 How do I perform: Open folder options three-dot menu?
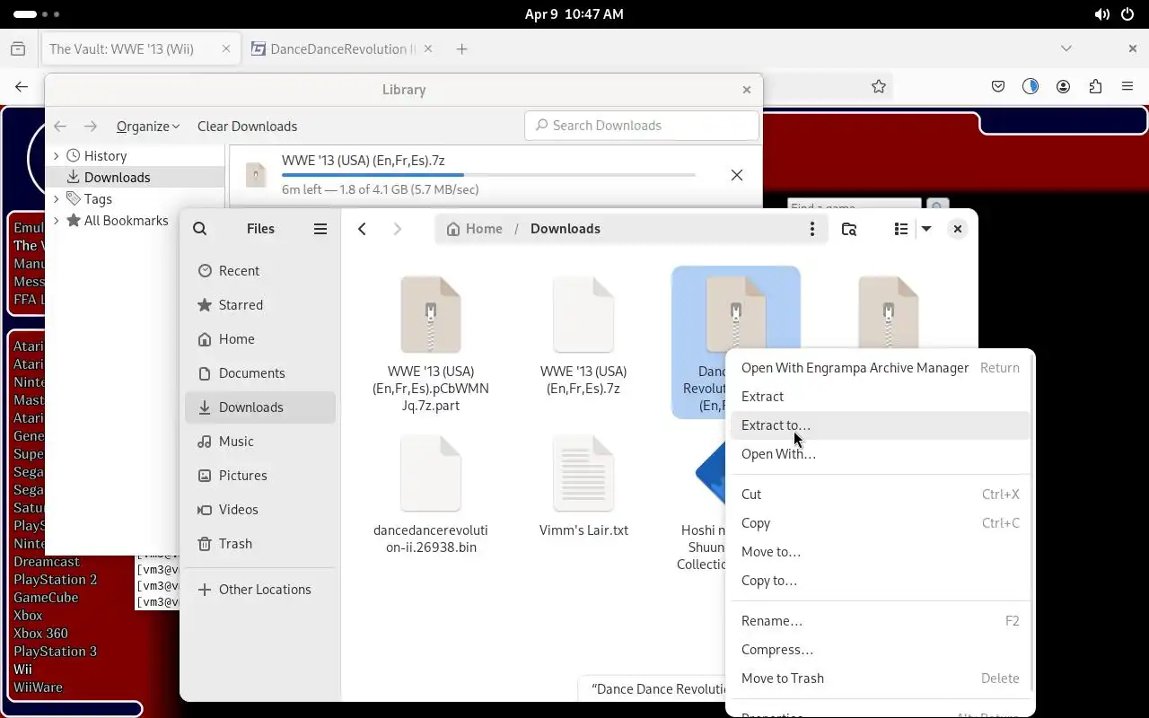pyautogui.click(x=811, y=229)
